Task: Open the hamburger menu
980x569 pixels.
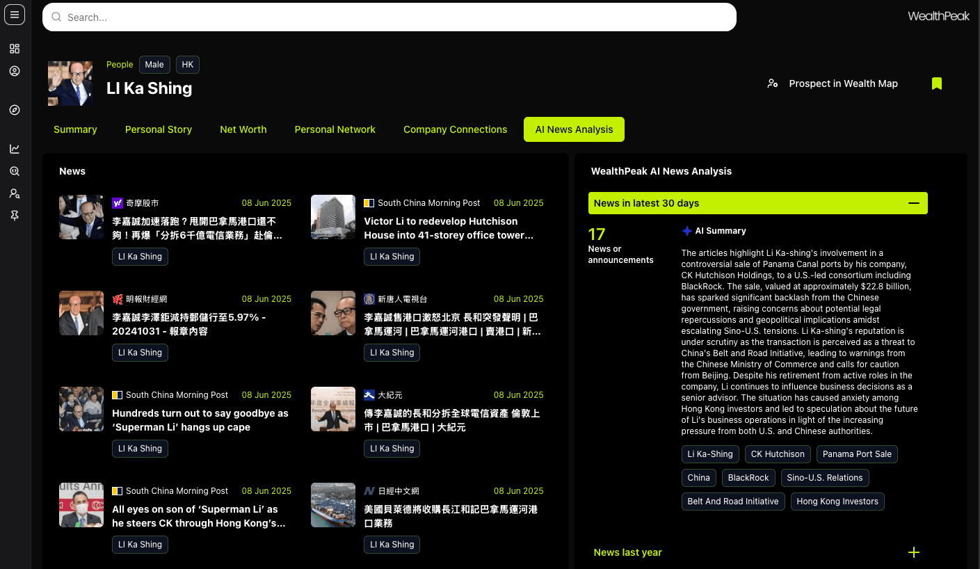Action: (x=15, y=15)
